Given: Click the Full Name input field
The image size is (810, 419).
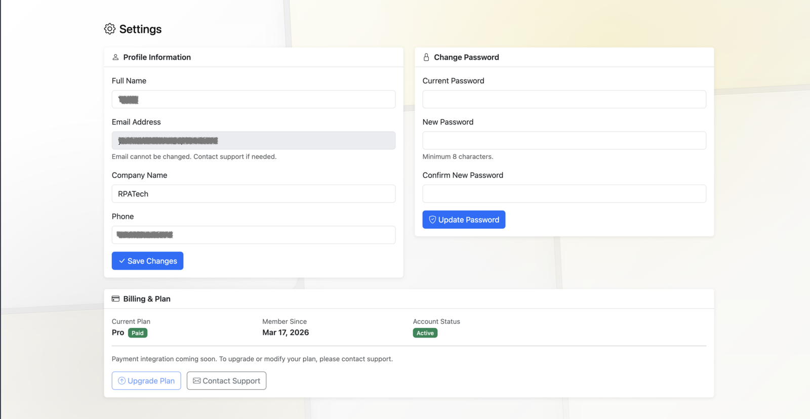Looking at the screenshot, I should [254, 99].
